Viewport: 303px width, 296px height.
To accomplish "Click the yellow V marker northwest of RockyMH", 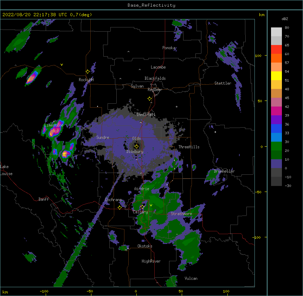I will tap(62, 65).
